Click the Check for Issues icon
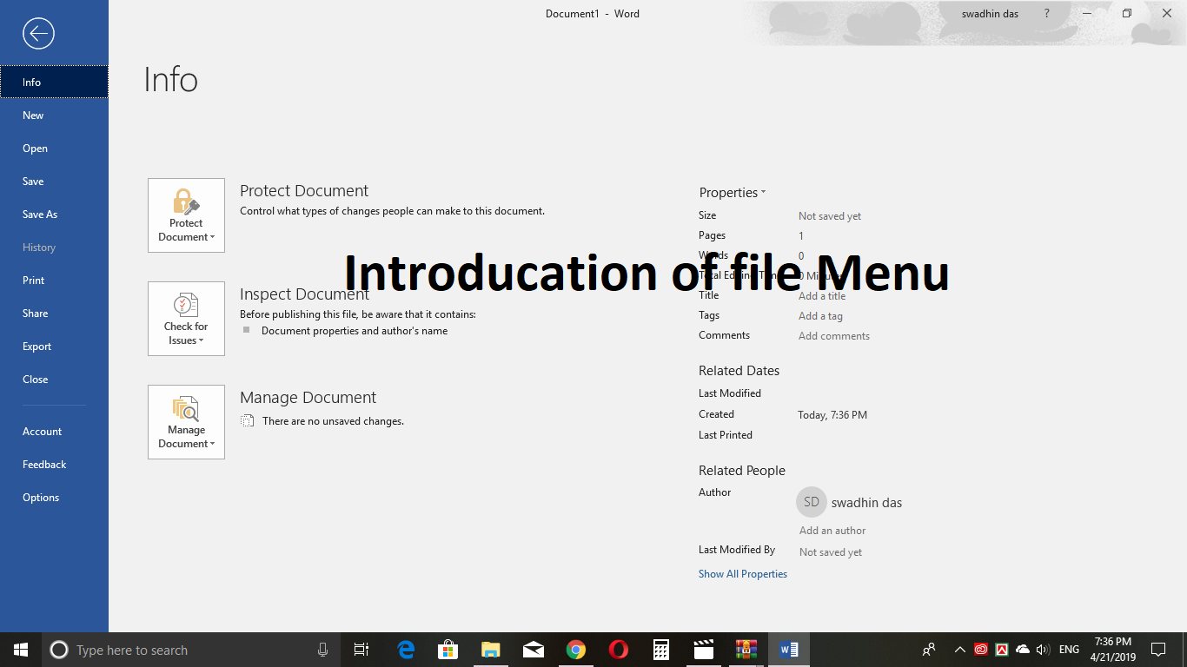 pos(186,305)
